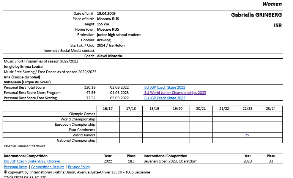The image size is (293, 178).
Task: Click the Women category heading
Action: pos(272,4)
